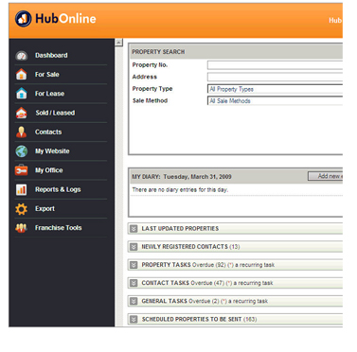Click the Sold / Leased house icon

[x=22, y=113]
